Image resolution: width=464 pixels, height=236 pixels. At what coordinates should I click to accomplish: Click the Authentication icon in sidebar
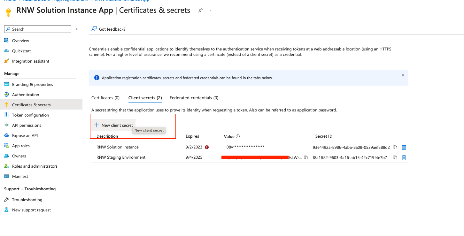[x=6, y=95]
